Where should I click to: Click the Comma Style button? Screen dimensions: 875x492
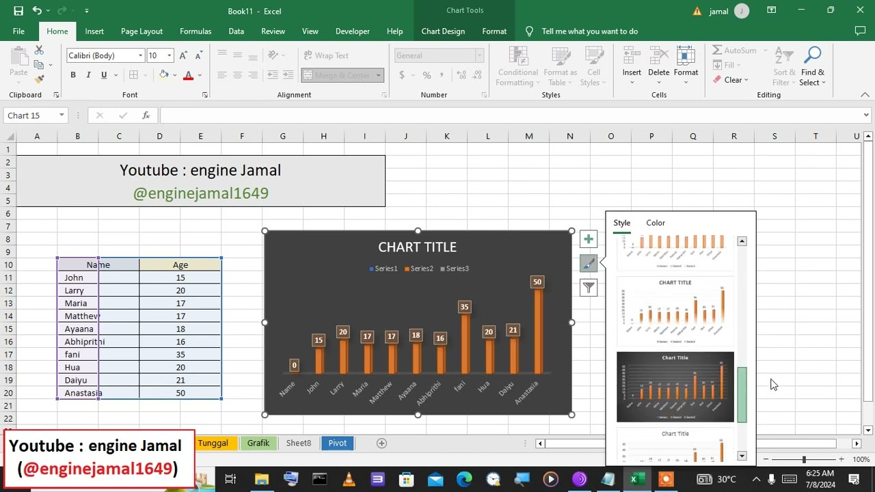pyautogui.click(x=442, y=75)
